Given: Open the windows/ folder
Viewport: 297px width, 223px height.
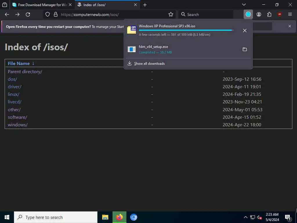Looking at the screenshot, I should pos(18,125).
